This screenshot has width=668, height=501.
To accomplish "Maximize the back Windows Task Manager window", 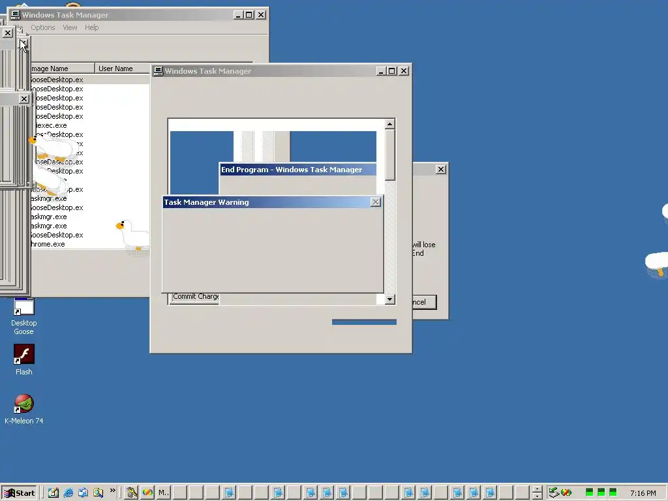I will 249,15.
